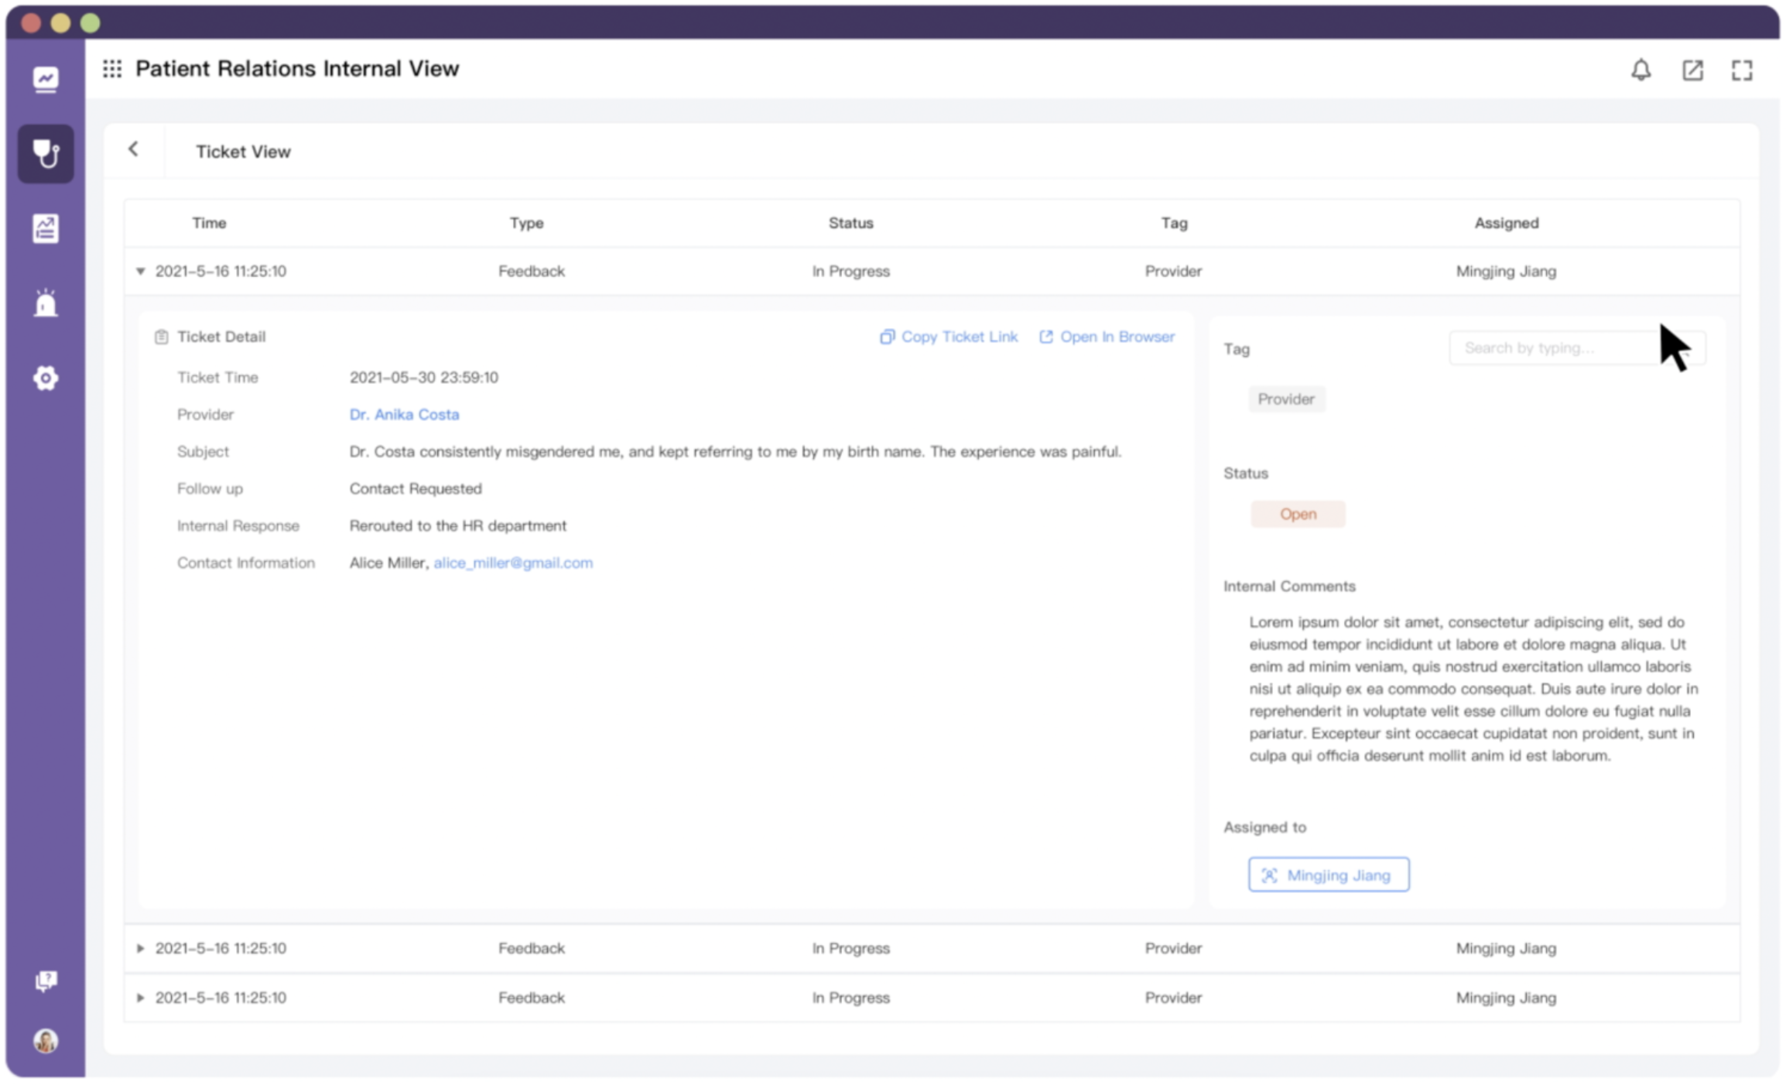
Task: Open the notifications bell
Action: 1641,70
